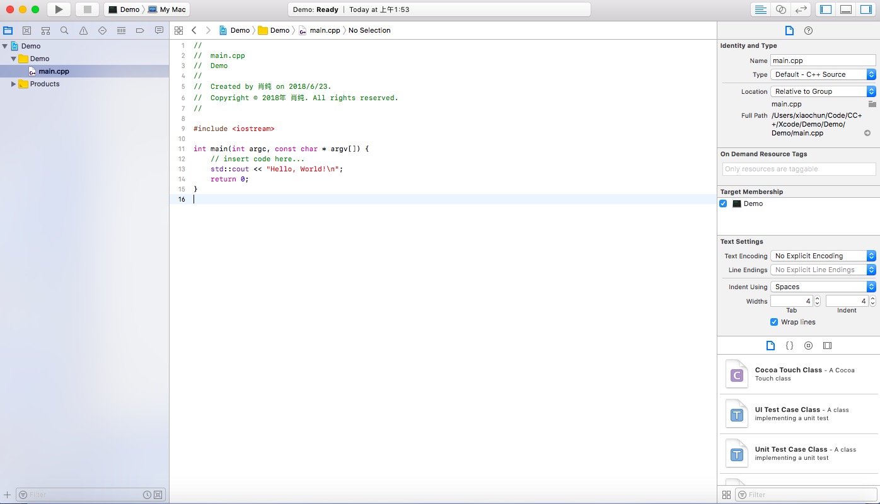
Task: Open the Type dropdown for C++ Source
Action: (823, 74)
